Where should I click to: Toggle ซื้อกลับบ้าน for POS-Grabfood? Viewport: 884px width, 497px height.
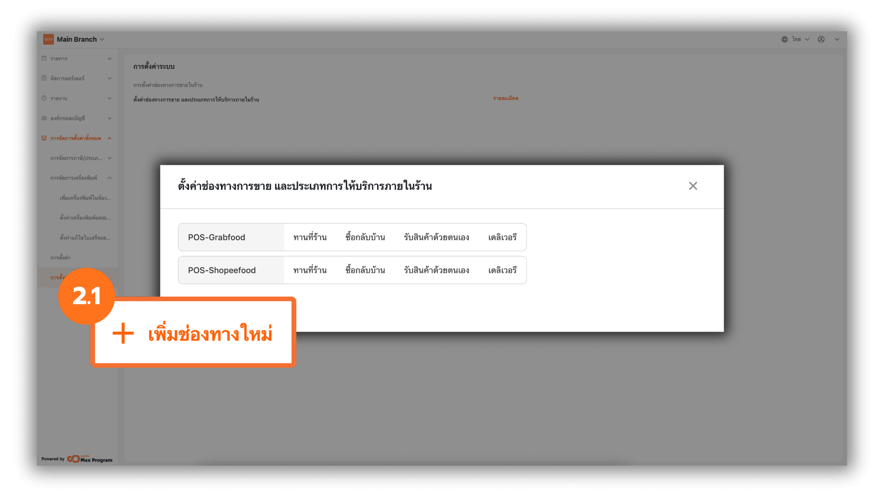365,237
